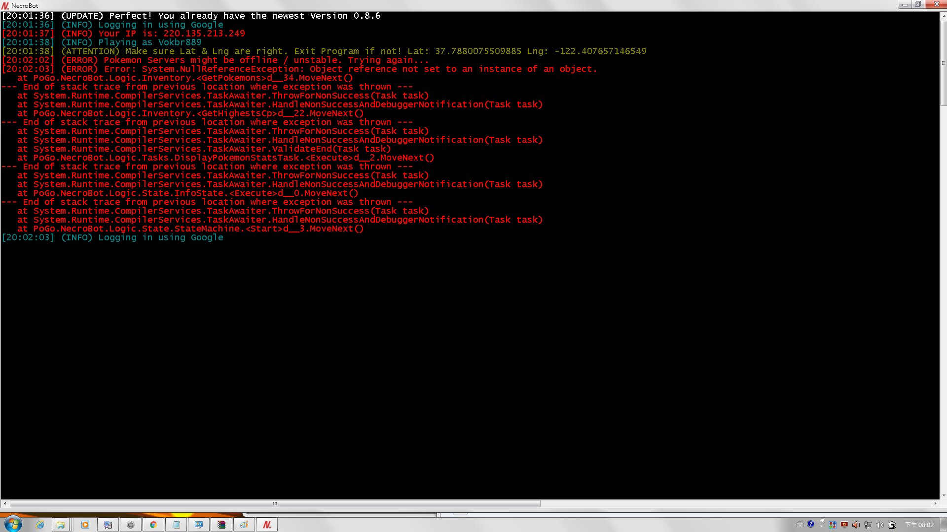Click the GetPokemons MoveNext stack line
The image size is (947, 532).
click(x=185, y=78)
